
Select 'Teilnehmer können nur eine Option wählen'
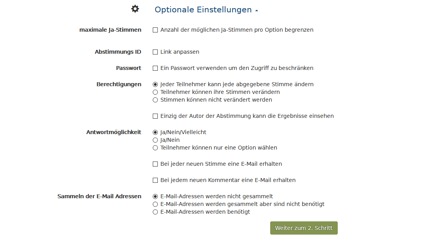155,148
